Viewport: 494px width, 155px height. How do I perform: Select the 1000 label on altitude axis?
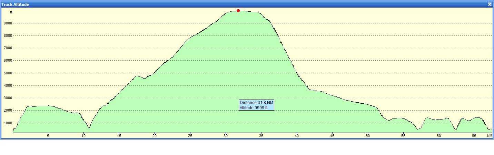(8, 123)
